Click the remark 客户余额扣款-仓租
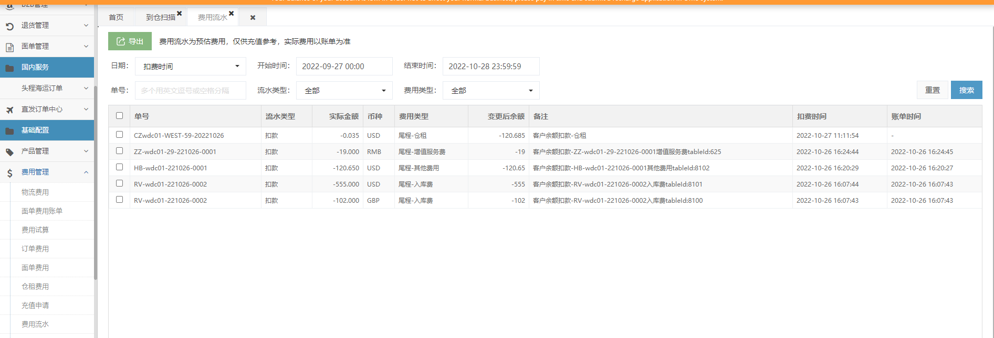Viewport: 994px width, 338px height. 560,135
